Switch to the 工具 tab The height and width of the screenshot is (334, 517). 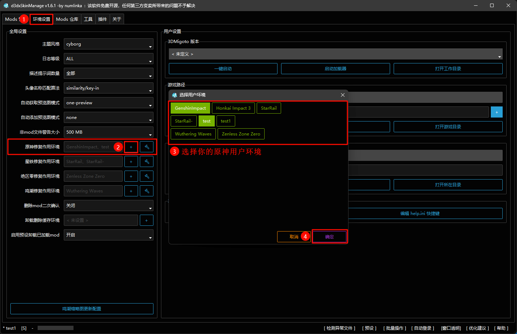point(88,19)
